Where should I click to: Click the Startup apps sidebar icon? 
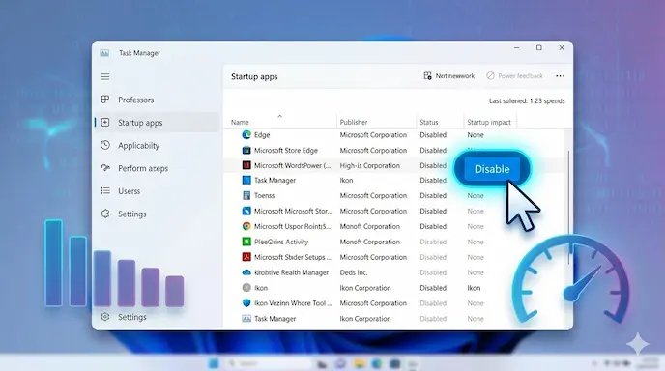(x=105, y=122)
